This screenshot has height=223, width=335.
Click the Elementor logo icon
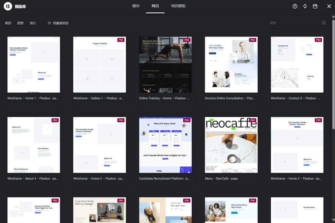click(8, 6)
